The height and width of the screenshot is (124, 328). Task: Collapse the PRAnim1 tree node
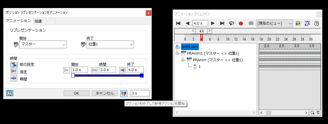(x=178, y=53)
